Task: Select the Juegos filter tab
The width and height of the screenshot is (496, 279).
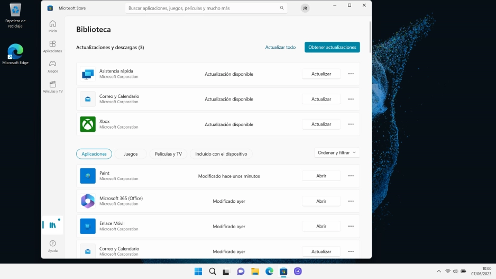Action: [131, 154]
